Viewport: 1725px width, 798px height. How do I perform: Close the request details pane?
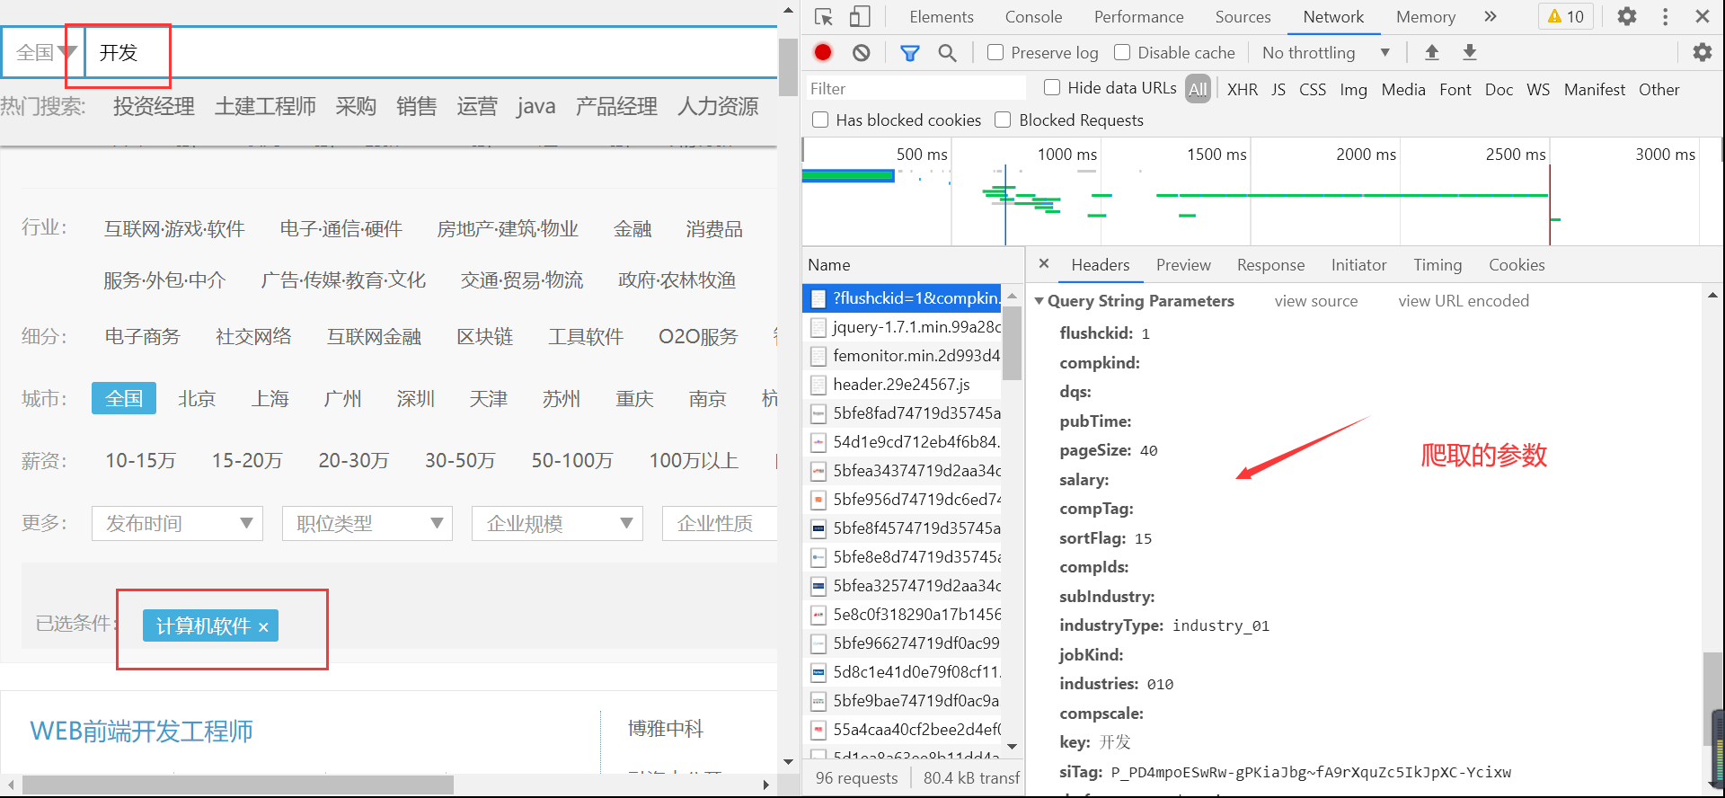point(1043,263)
